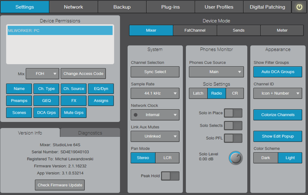Switch to the Network tab

[73, 7]
